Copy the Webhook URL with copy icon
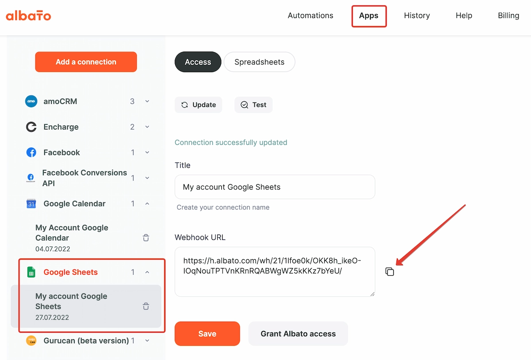Image resolution: width=531 pixels, height=360 pixels. pyautogui.click(x=389, y=272)
